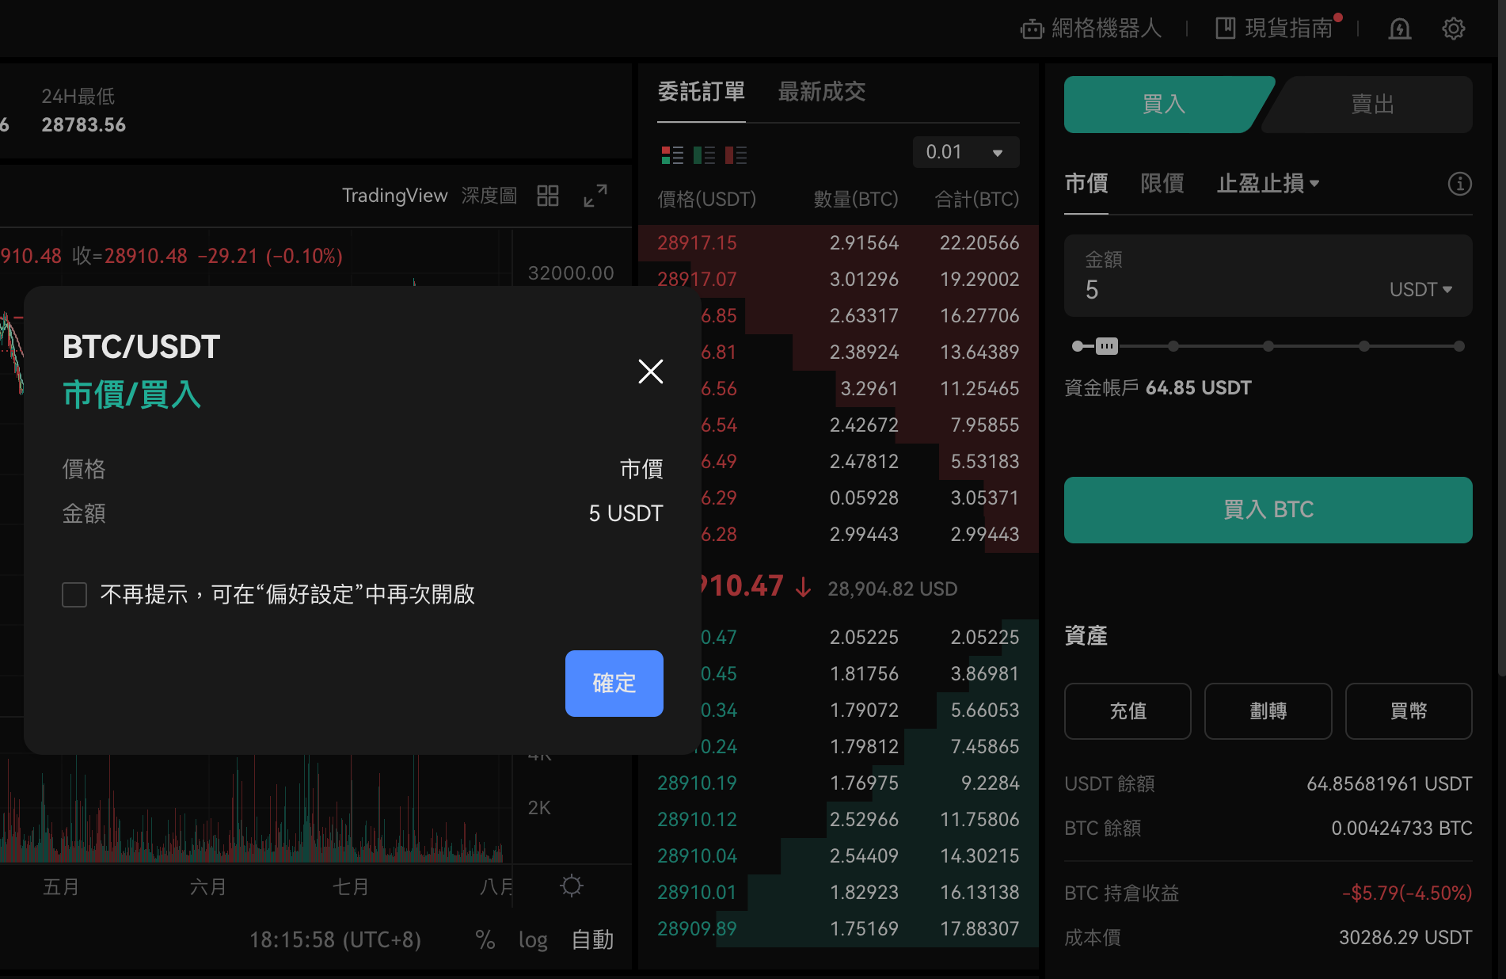This screenshot has width=1506, height=979.
Task: Open the 0.01 price precision dropdown
Action: click(x=965, y=152)
